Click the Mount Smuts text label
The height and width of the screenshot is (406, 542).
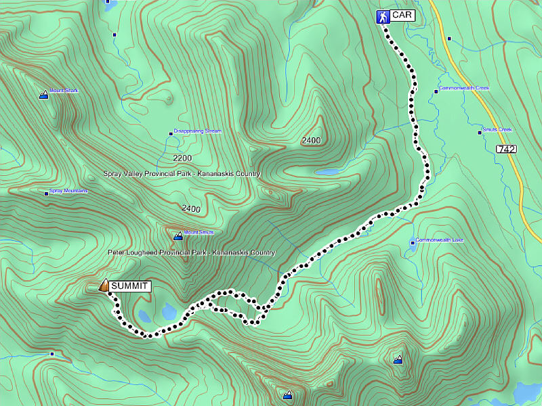pyautogui.click(x=199, y=232)
